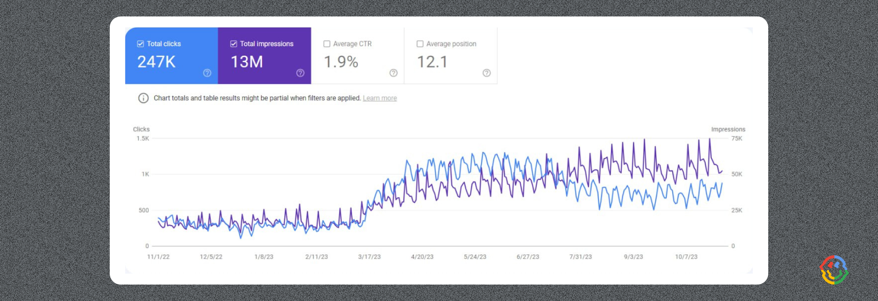
Task: Click the Clicks axis label
Action: pos(141,129)
